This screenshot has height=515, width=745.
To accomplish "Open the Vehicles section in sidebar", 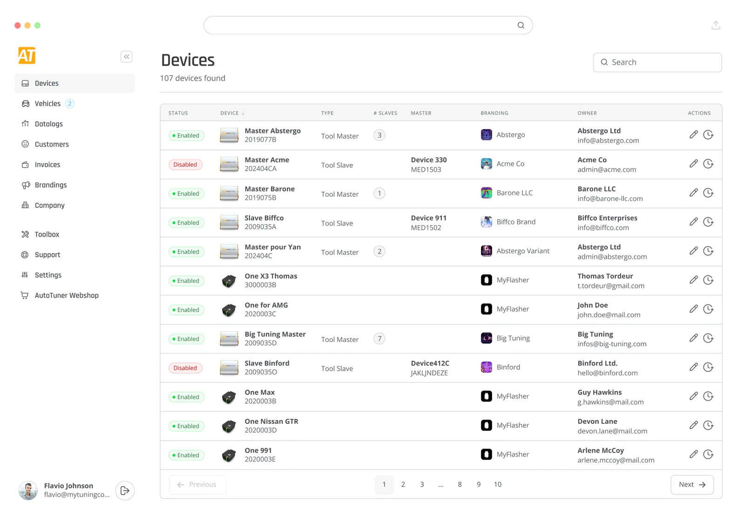I will tap(47, 104).
